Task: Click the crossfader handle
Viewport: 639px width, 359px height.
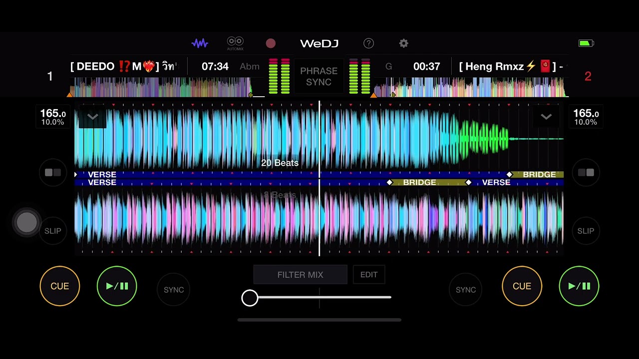Action: pyautogui.click(x=250, y=298)
